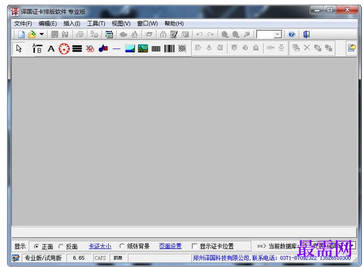Screen dimensions: 363x267
Task: Click the yellow note icon at far right
Action: (352, 48)
